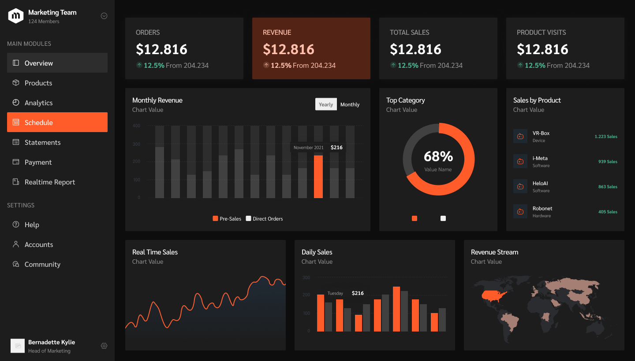Image resolution: width=635 pixels, height=361 pixels.
Task: Toggle the Direct Orders legend item
Action: click(x=265, y=219)
